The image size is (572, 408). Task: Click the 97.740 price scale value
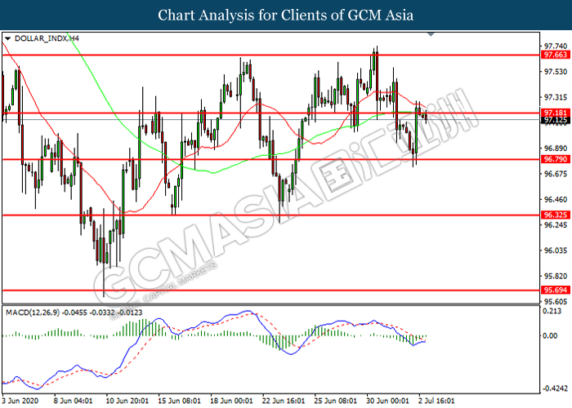(556, 47)
